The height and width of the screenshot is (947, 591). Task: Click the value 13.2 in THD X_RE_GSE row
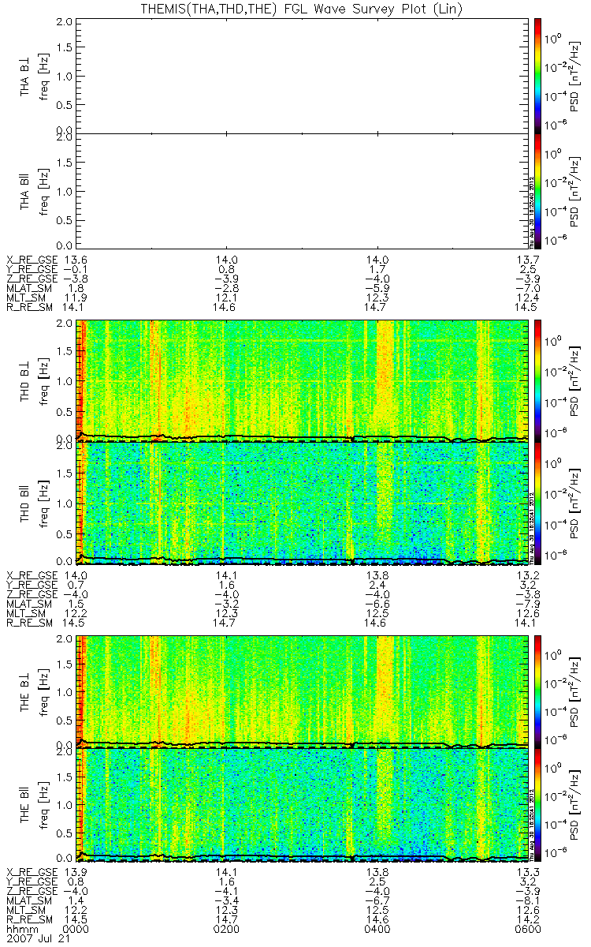pyautogui.click(x=526, y=575)
